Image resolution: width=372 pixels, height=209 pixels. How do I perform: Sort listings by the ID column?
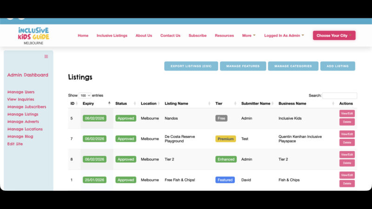click(x=73, y=104)
